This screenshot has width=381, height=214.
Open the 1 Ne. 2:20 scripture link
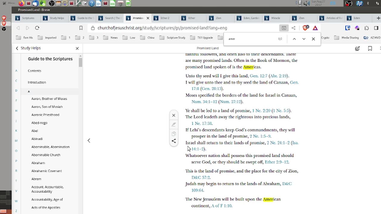pyautogui.click(x=261, y=111)
